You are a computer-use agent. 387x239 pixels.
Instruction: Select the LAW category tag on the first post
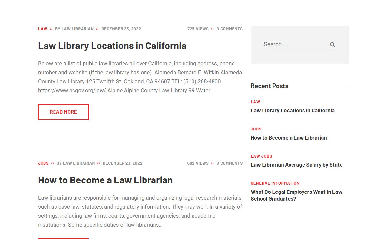point(43,29)
